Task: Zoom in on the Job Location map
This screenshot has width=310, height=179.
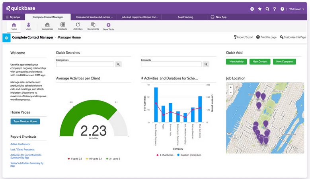Action: pos(230,87)
